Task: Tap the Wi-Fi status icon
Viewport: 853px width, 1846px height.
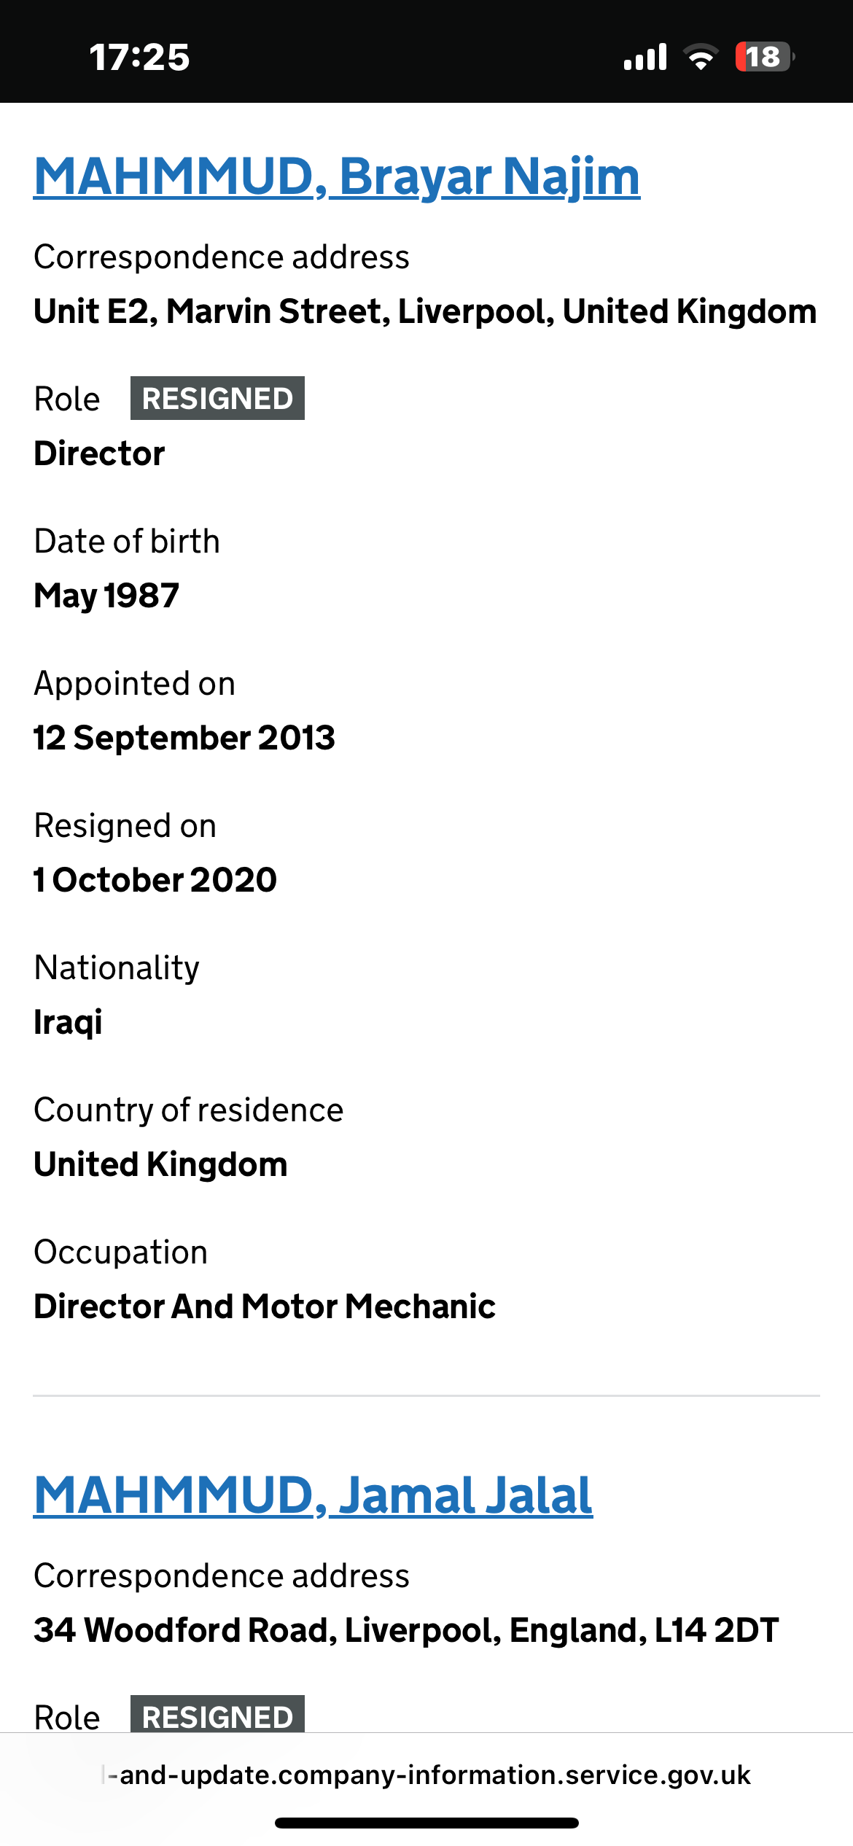Action: (701, 56)
